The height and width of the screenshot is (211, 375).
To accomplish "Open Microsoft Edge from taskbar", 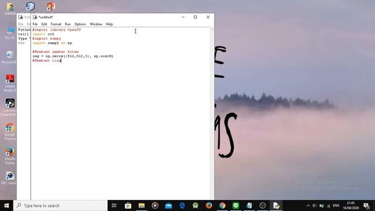I will (x=182, y=206).
